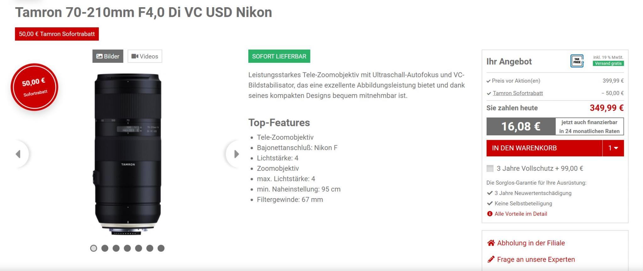Switch to the Bilder tab

tap(108, 56)
